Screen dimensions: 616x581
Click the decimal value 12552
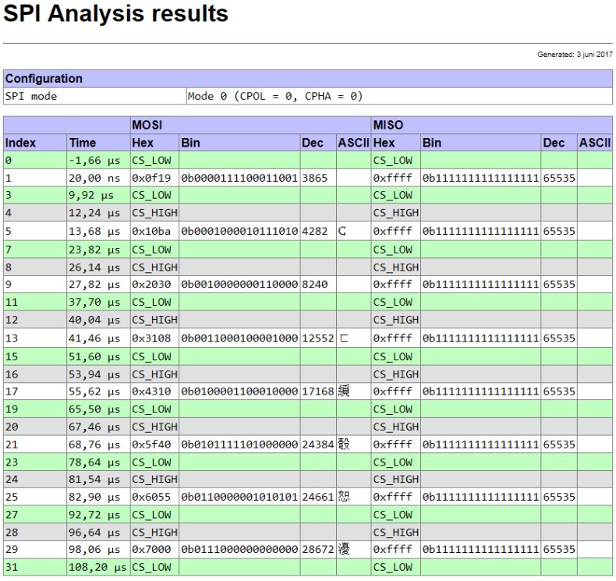coord(318,338)
